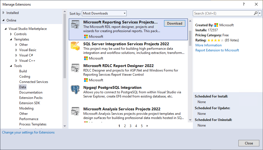
Task: Click the search magnifier icon
Action: click(x=255, y=13)
